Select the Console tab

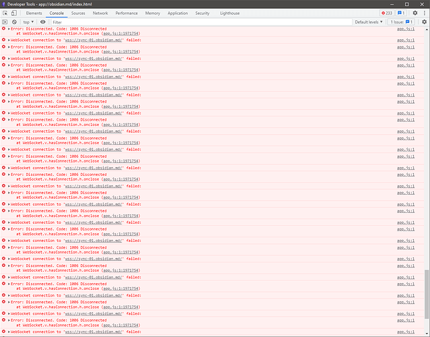click(x=57, y=13)
